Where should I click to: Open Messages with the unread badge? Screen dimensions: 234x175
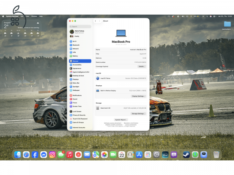pos(61,155)
